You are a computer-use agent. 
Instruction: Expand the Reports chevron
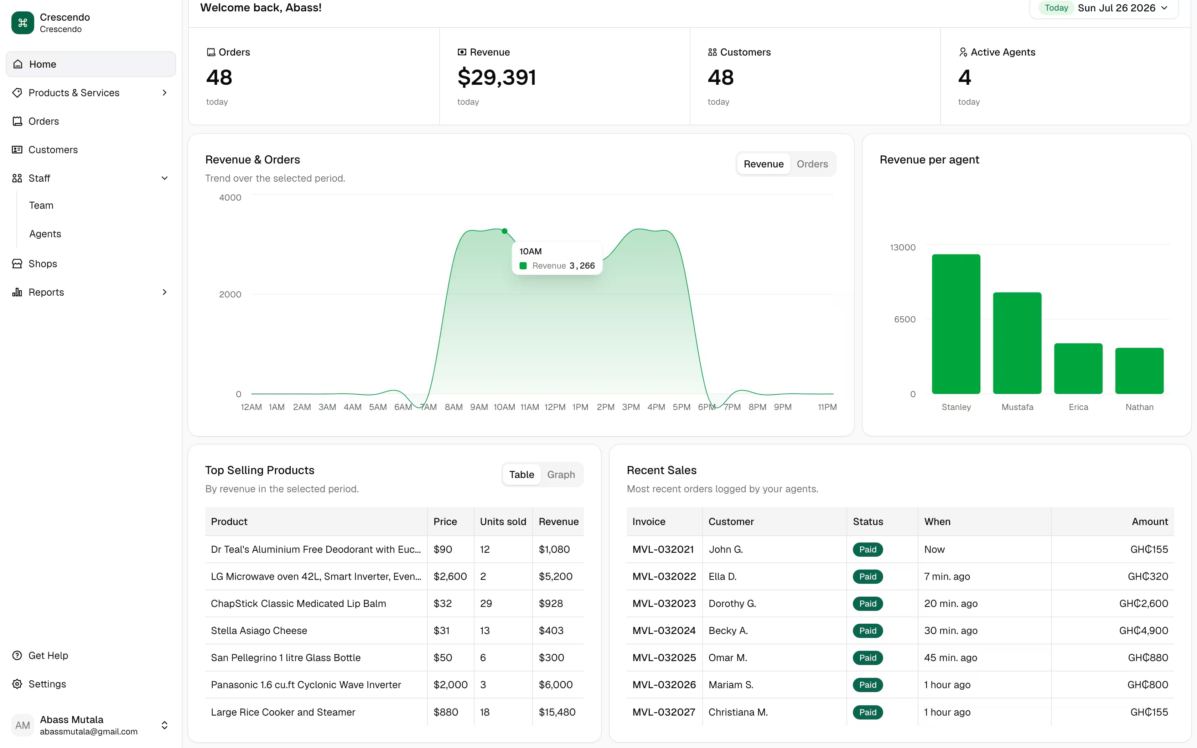(165, 292)
